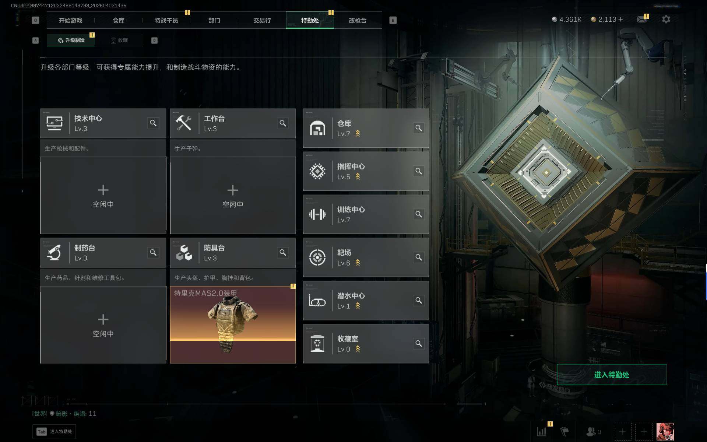Screen dimensions: 707x442
Task: Click the 靶场 target icon
Action: point(317,257)
